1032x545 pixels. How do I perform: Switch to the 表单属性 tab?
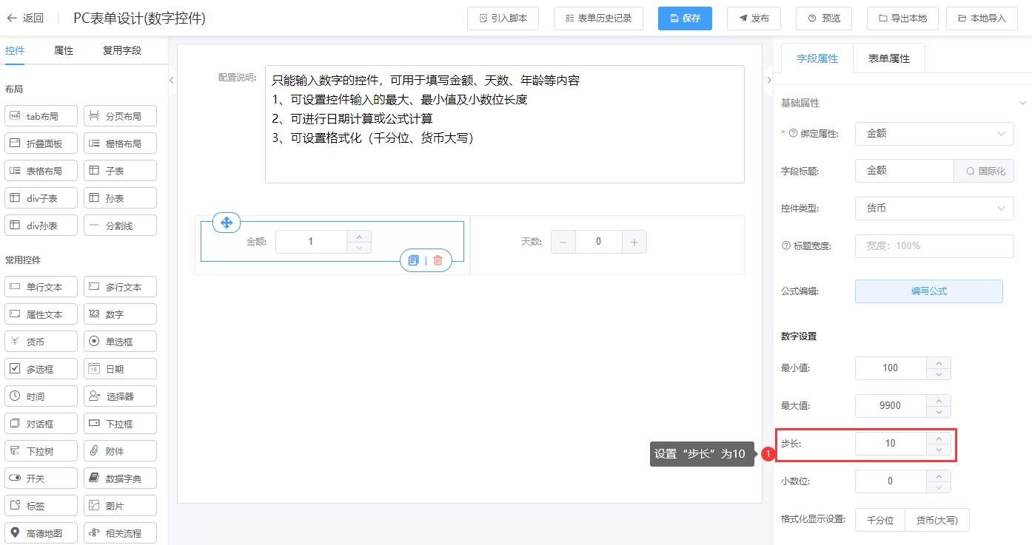coord(888,58)
